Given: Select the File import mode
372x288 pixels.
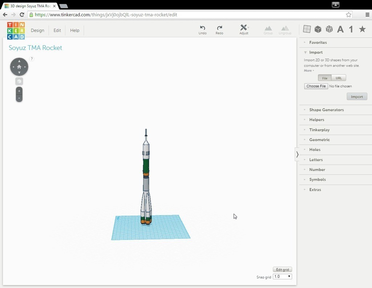Looking at the screenshot, I should pyautogui.click(x=325, y=78).
